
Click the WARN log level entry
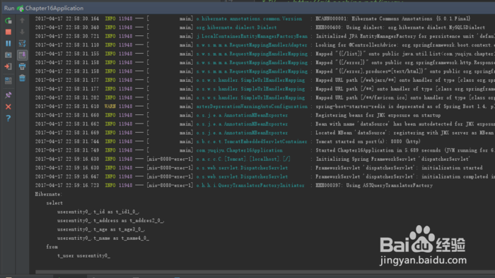(x=110, y=107)
